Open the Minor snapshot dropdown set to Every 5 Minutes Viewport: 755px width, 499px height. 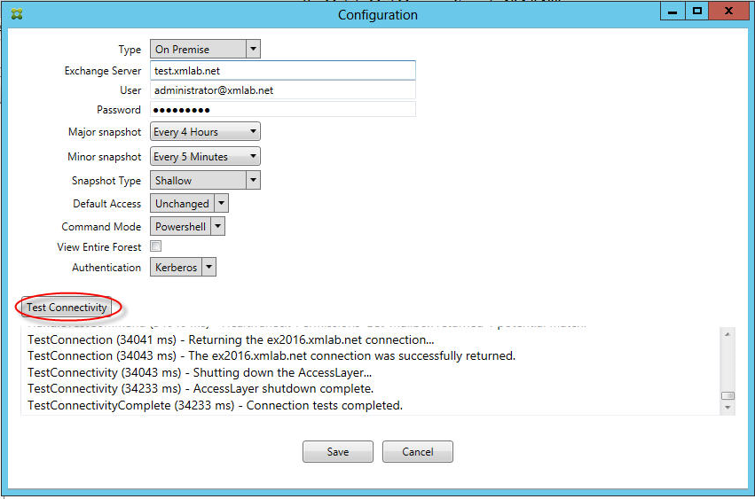(205, 156)
